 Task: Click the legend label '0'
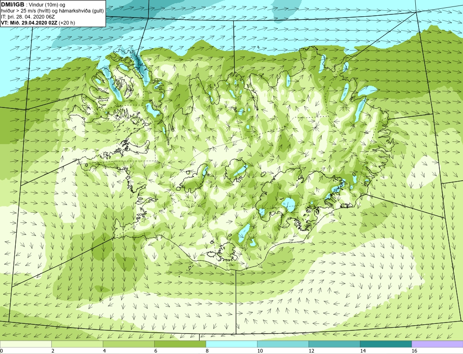pos(1,351)
